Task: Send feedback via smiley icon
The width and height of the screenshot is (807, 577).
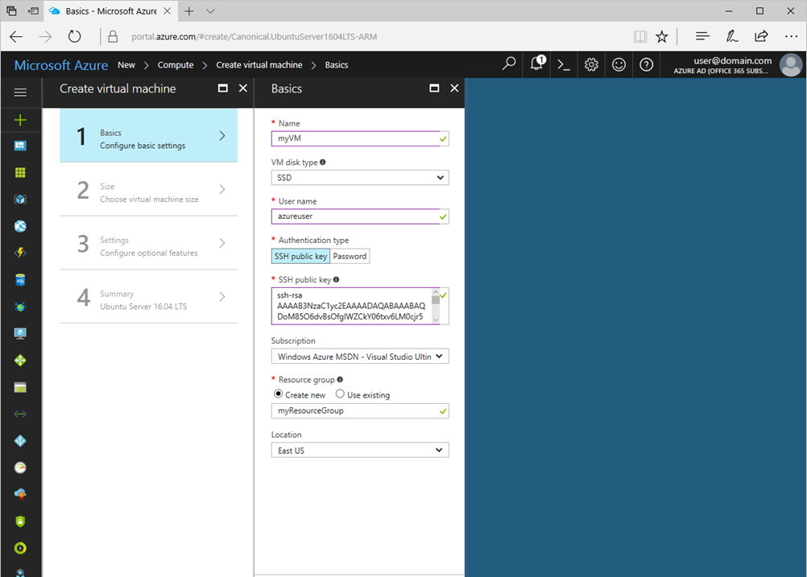Action: [x=619, y=65]
